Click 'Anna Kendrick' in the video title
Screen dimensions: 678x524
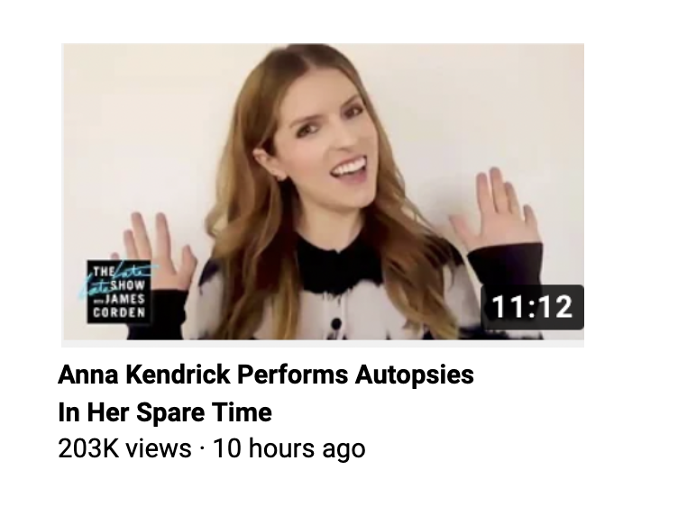143,374
